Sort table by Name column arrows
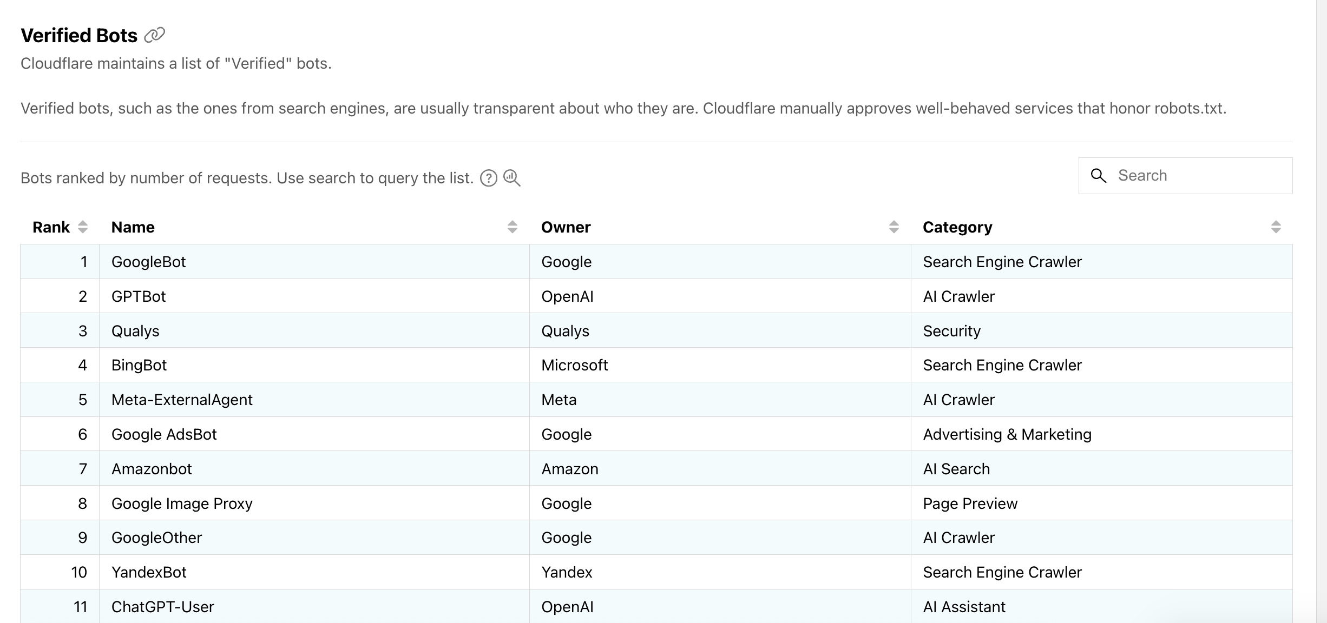1327x623 pixels. tap(512, 227)
